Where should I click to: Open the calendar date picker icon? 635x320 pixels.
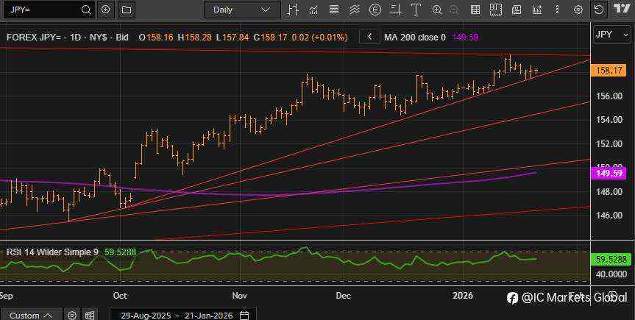[244, 315]
